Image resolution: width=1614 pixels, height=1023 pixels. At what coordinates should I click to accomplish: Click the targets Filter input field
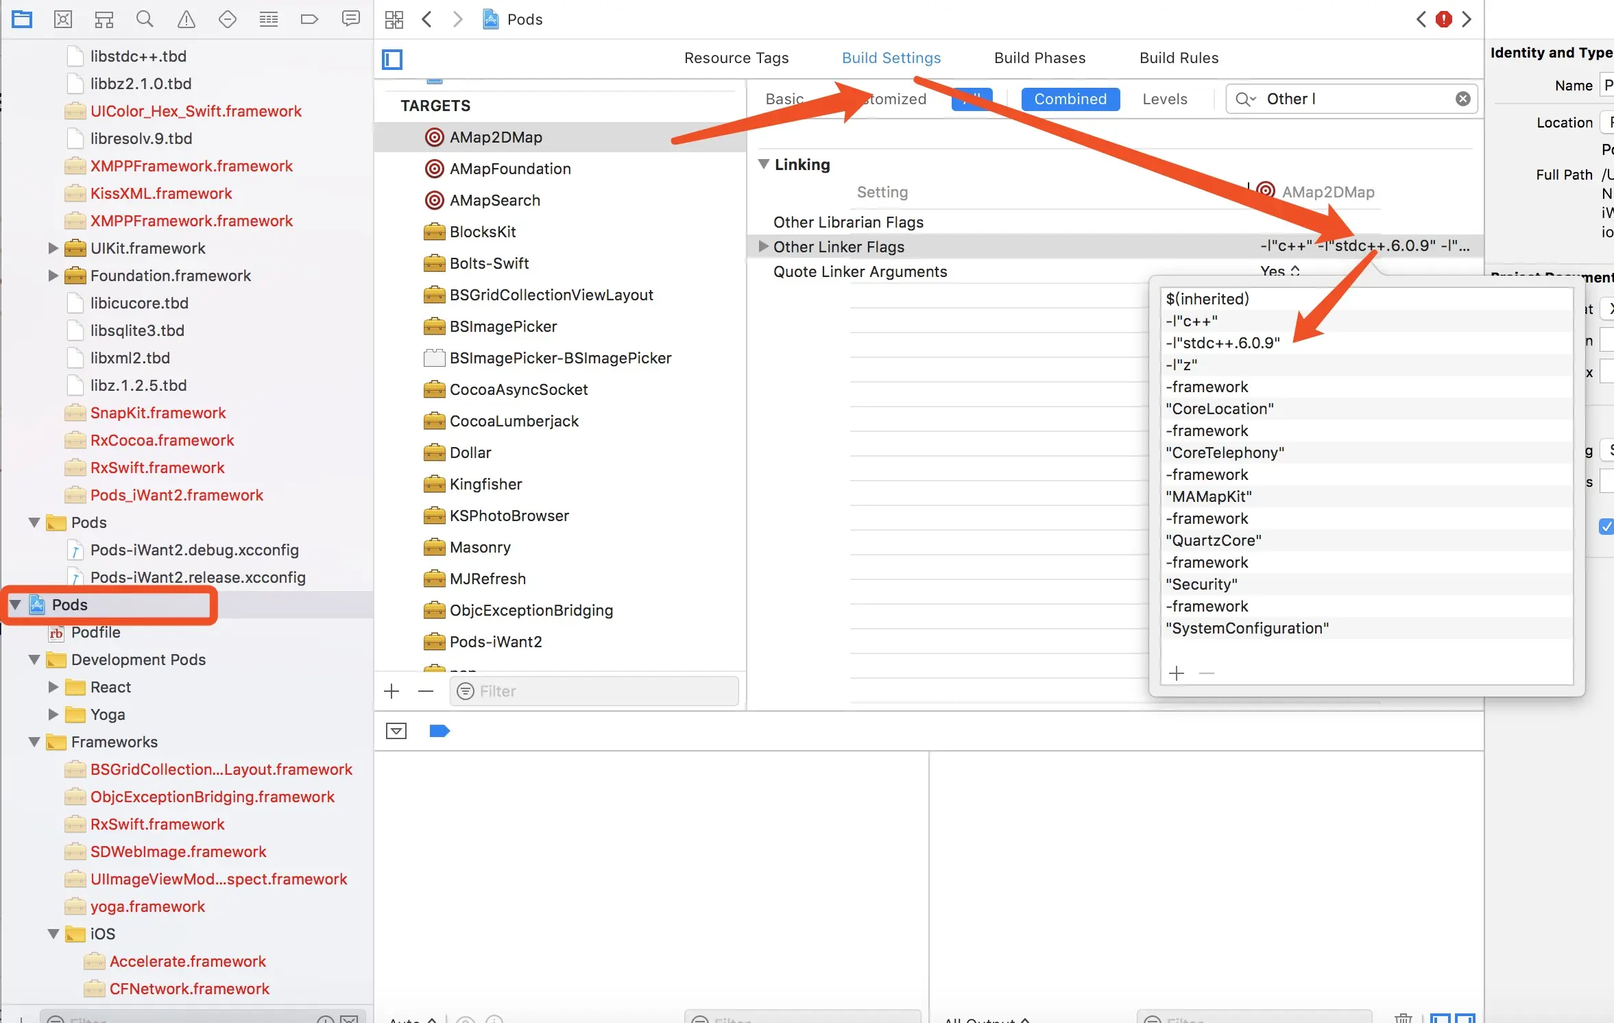tap(594, 691)
